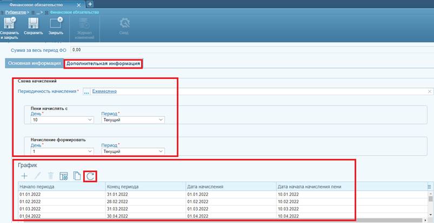This screenshot has width=434, height=223.
Task: Clear the Периодичность начисления field with X
Action: 430,91
